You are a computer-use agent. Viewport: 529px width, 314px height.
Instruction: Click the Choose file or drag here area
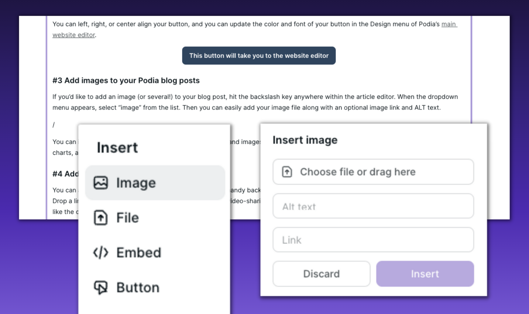373,172
